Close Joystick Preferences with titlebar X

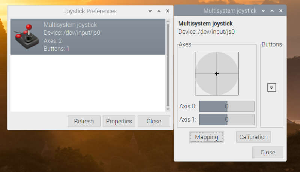(x=168, y=11)
